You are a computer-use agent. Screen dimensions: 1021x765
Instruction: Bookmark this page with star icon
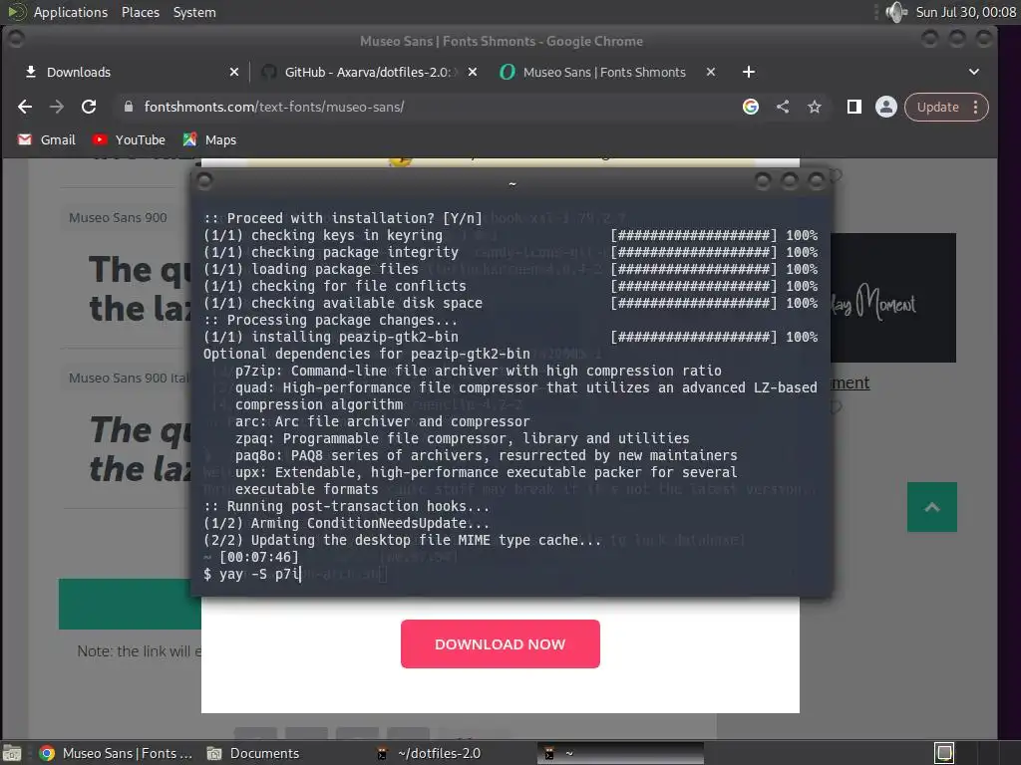(815, 107)
